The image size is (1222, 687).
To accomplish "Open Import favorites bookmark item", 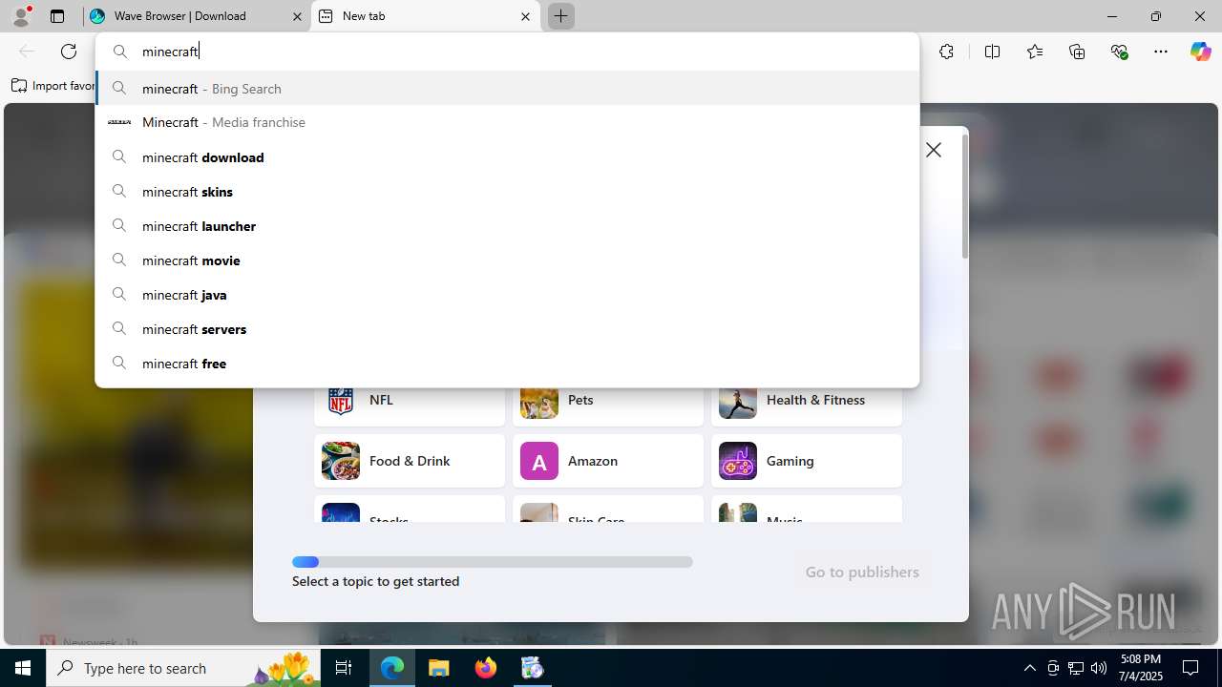I will [x=53, y=86].
